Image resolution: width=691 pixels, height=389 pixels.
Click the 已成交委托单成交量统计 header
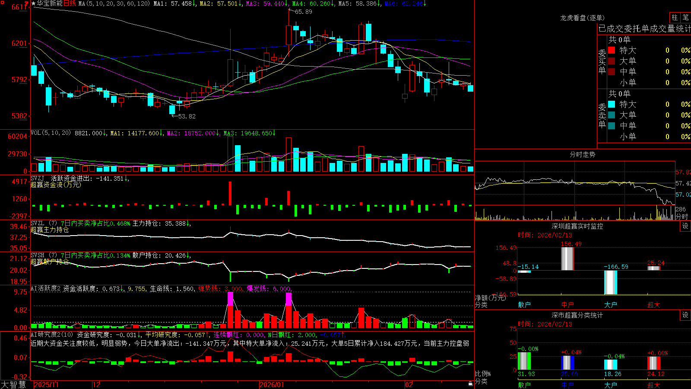tap(644, 29)
